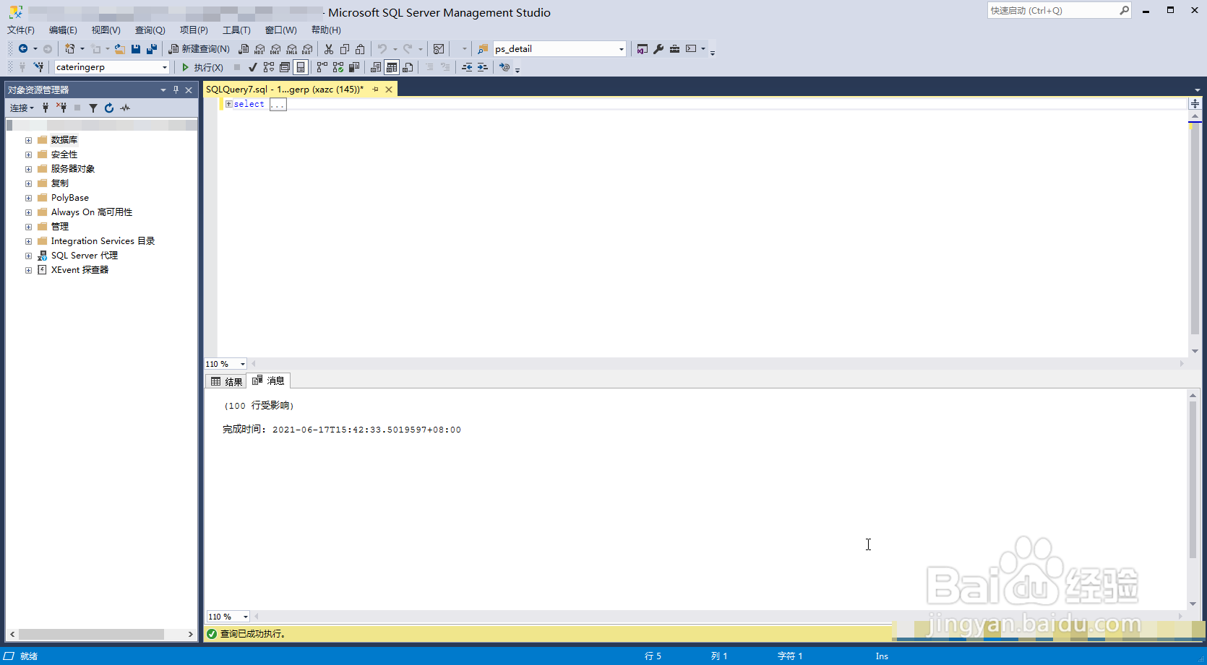Open the 视图(V) View menu
The height and width of the screenshot is (665, 1207).
click(x=106, y=30)
